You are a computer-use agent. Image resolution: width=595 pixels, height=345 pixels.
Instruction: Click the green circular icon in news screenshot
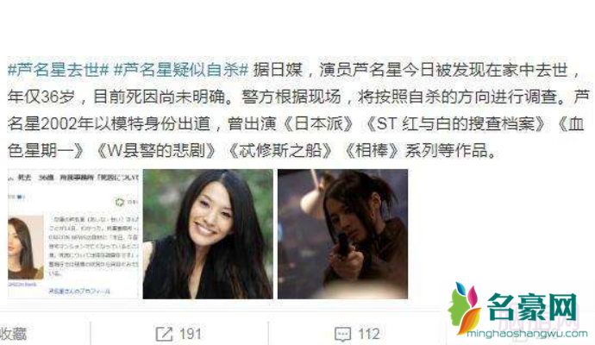[120, 202]
